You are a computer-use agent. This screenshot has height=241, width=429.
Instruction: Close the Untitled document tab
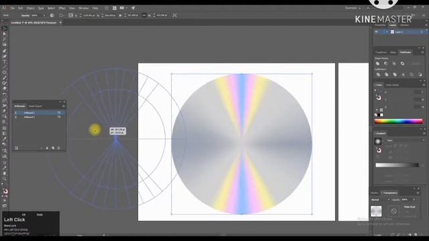pos(60,23)
